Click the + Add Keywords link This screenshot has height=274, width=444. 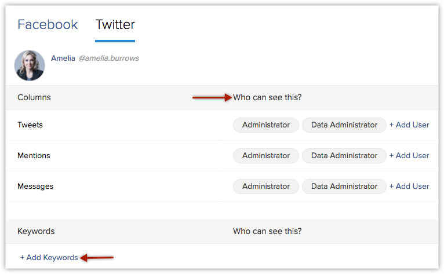pos(49,257)
